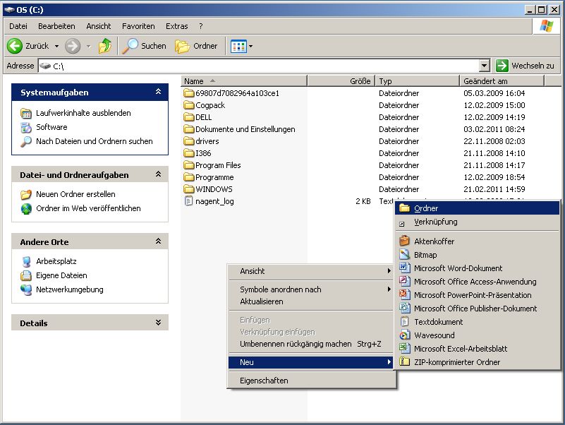565x425 pixels.
Task: Click Microsoft PowerPoint-Präsentation entry
Action: [x=477, y=295]
